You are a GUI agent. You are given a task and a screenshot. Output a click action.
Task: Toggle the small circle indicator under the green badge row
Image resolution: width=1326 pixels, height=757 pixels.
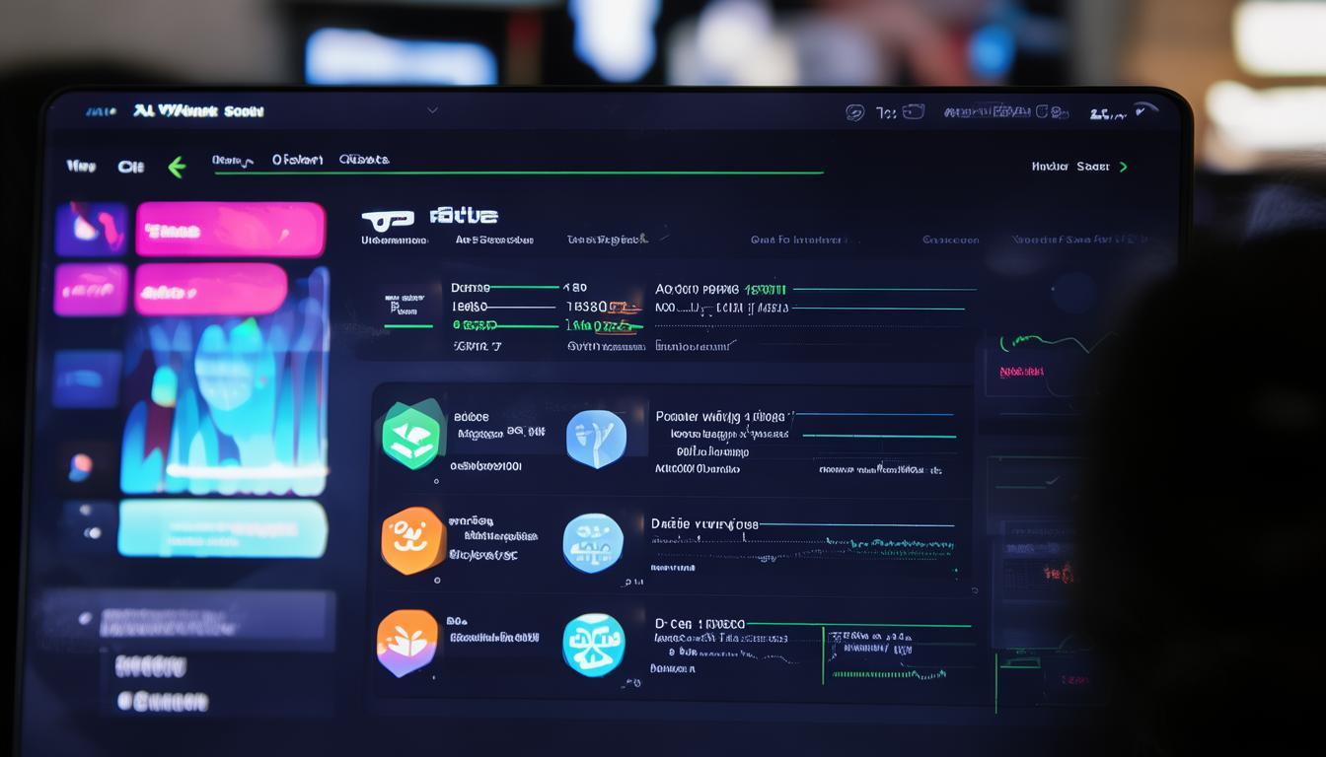(435, 482)
